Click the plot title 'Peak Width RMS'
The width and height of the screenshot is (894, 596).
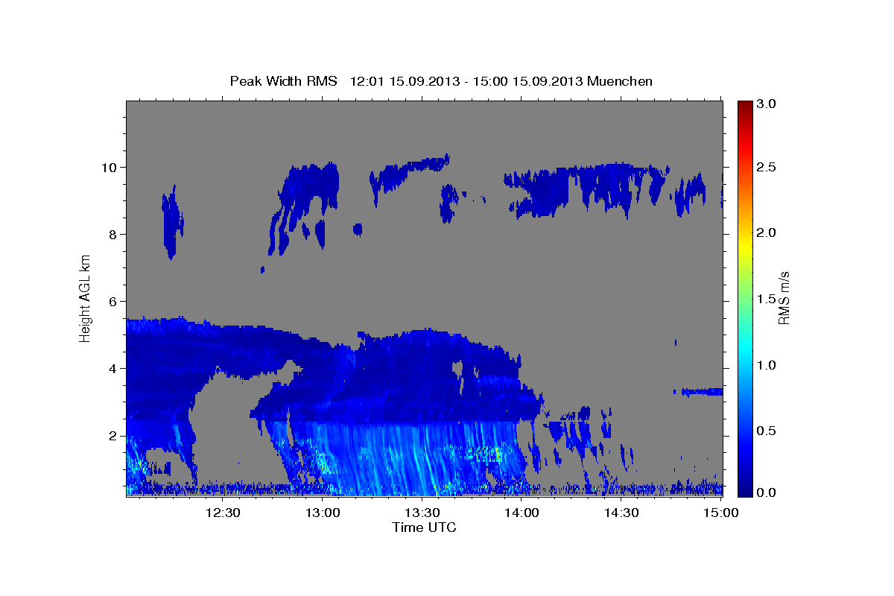[x=283, y=80]
